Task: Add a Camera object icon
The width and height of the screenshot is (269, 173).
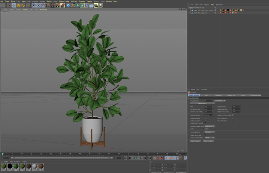Action: pyautogui.click(x=96, y=5)
